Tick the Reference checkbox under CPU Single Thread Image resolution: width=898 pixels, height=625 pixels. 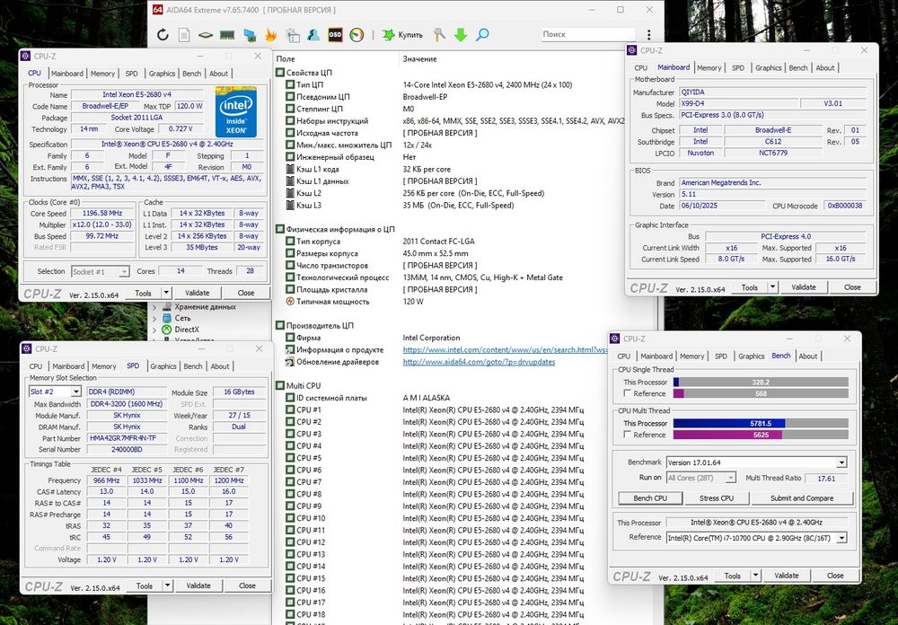coord(628,393)
